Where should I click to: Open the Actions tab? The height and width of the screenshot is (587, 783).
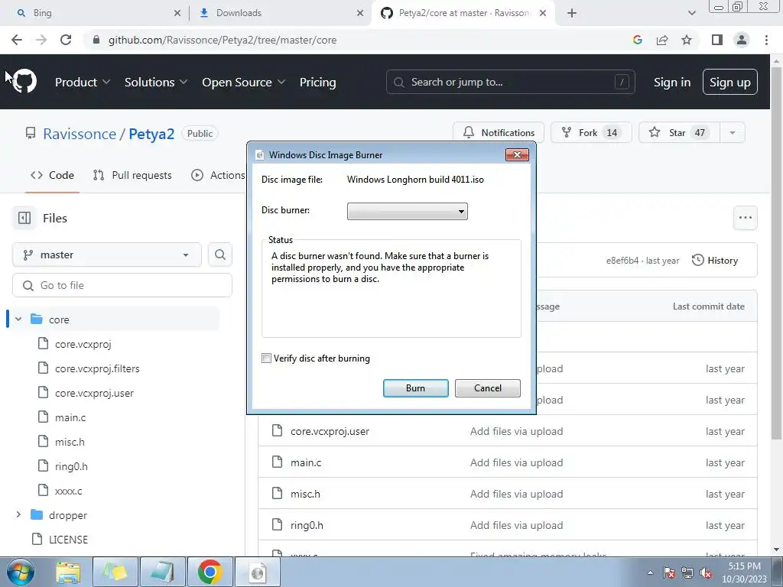click(218, 175)
